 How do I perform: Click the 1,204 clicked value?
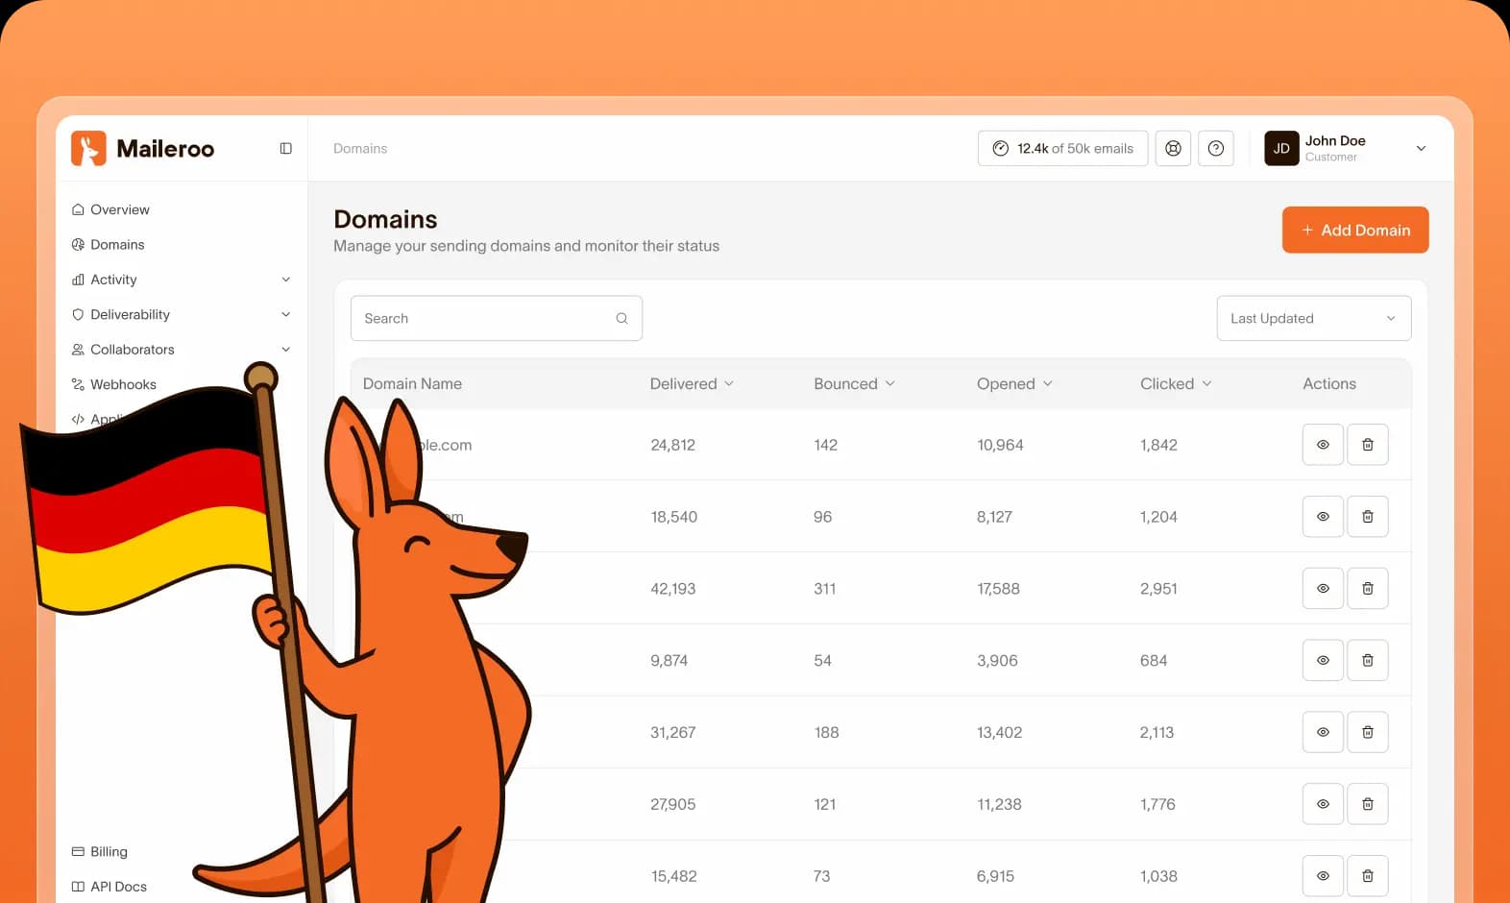(x=1158, y=517)
